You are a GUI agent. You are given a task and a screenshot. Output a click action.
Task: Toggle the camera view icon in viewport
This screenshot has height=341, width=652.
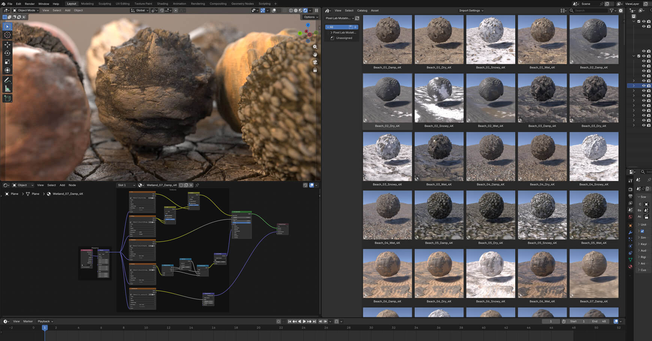pyautogui.click(x=315, y=62)
